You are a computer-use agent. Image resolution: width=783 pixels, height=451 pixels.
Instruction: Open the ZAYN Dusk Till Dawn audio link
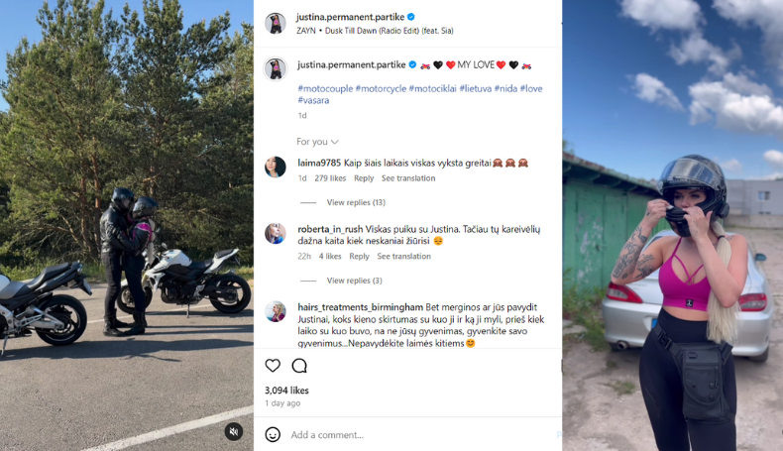[375, 31]
